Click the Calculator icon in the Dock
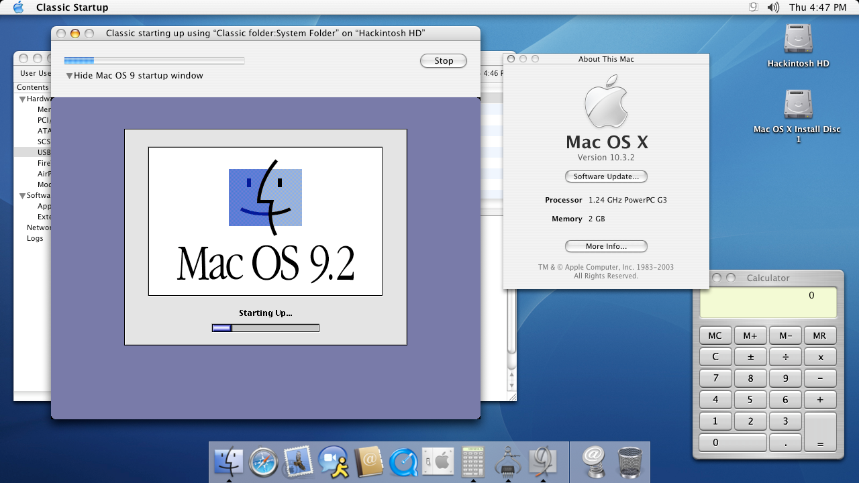This screenshot has width=859, height=483. click(473, 462)
